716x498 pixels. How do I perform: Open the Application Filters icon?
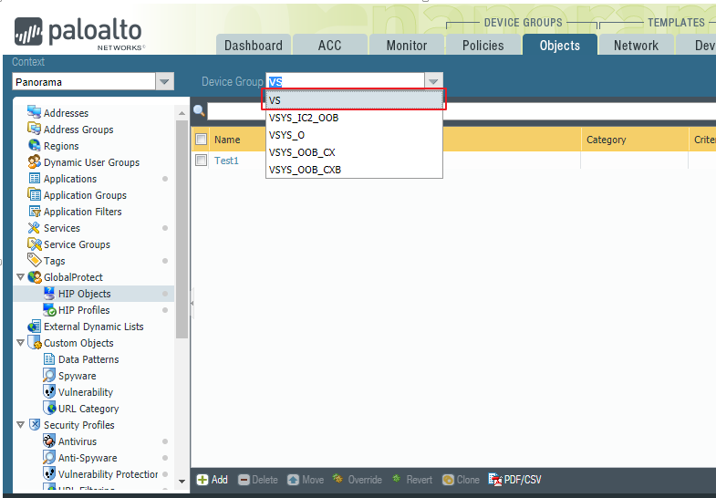(x=35, y=211)
